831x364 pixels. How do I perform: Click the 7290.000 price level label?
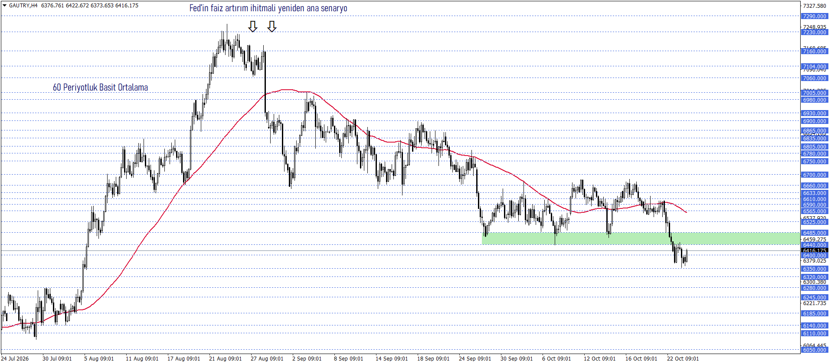[815, 16]
